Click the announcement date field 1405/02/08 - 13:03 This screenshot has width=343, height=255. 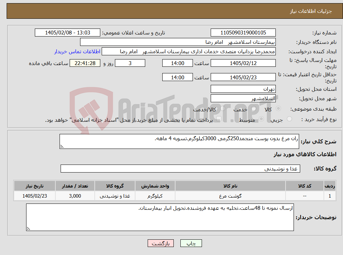pos(67,33)
